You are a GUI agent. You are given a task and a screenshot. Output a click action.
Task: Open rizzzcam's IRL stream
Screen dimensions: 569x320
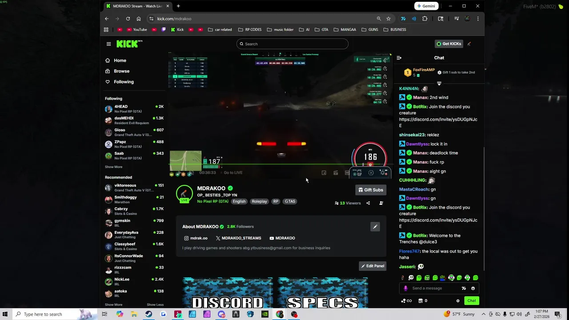134,270
